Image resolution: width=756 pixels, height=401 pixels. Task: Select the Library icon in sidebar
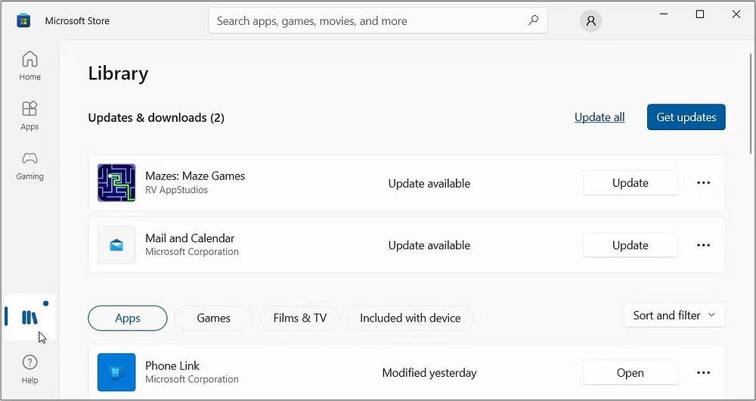click(x=30, y=317)
